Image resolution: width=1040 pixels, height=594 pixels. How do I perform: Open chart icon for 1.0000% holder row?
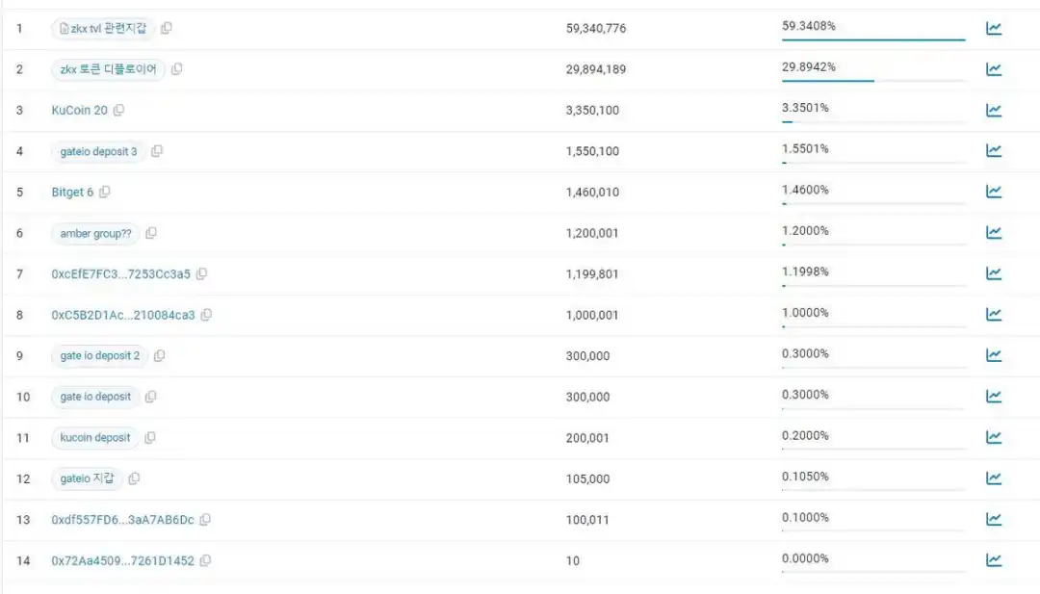coord(994,315)
